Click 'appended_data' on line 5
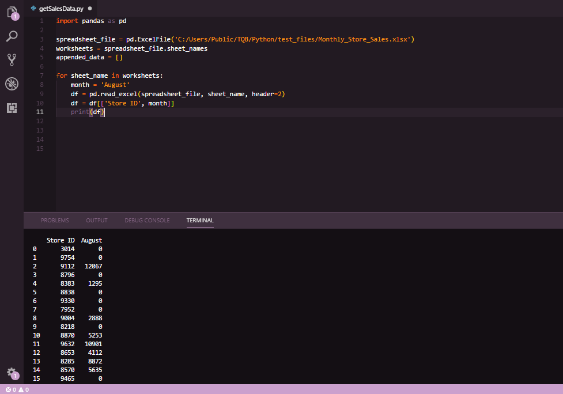The height and width of the screenshot is (394, 563). tap(80, 58)
